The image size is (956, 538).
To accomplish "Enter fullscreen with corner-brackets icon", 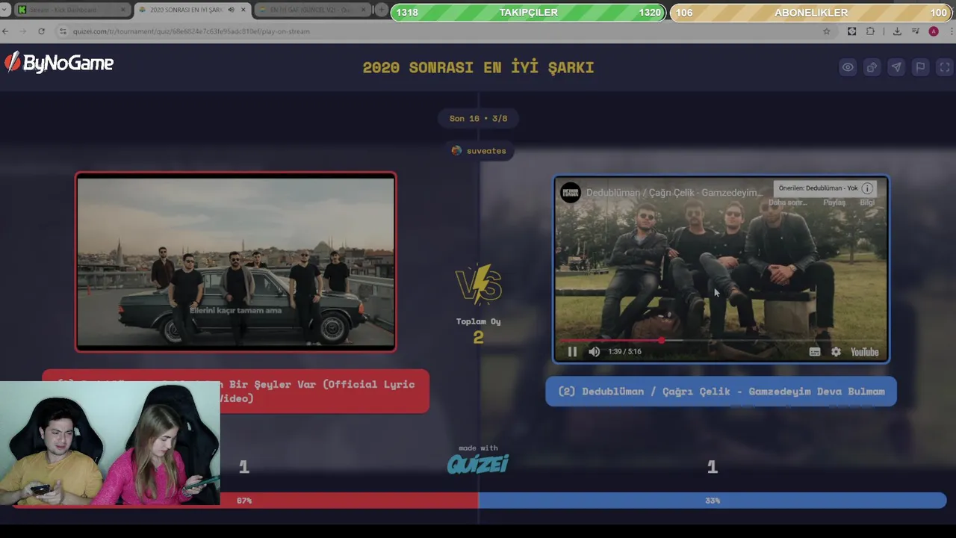I will [x=945, y=67].
